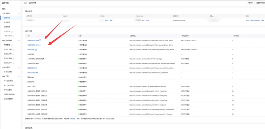Click the 查看教学视频 button
265x129 pixels.
tap(260, 3)
